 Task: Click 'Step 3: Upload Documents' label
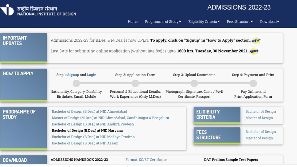[x=194, y=75]
